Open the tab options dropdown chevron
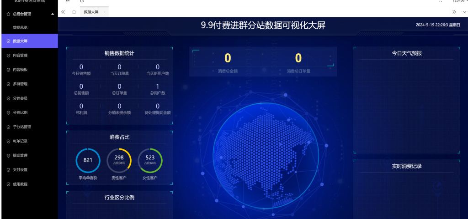This screenshot has width=468, height=219. pos(464,12)
